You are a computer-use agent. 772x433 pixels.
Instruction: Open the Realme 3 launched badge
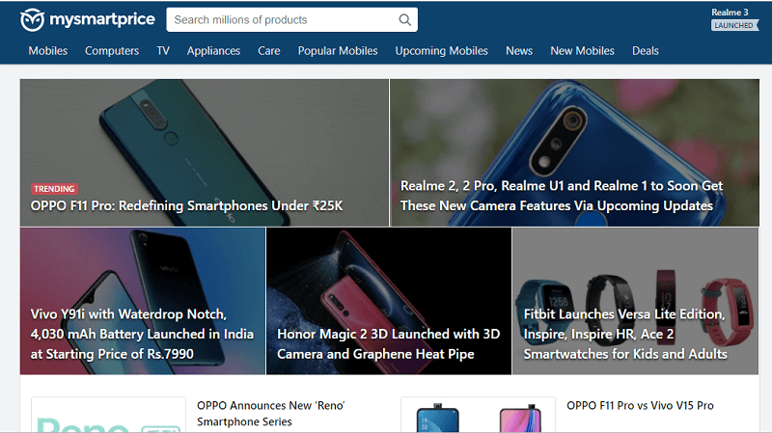[x=734, y=19]
